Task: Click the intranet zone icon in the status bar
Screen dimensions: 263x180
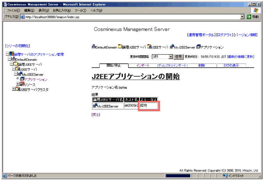Action: point(225,176)
